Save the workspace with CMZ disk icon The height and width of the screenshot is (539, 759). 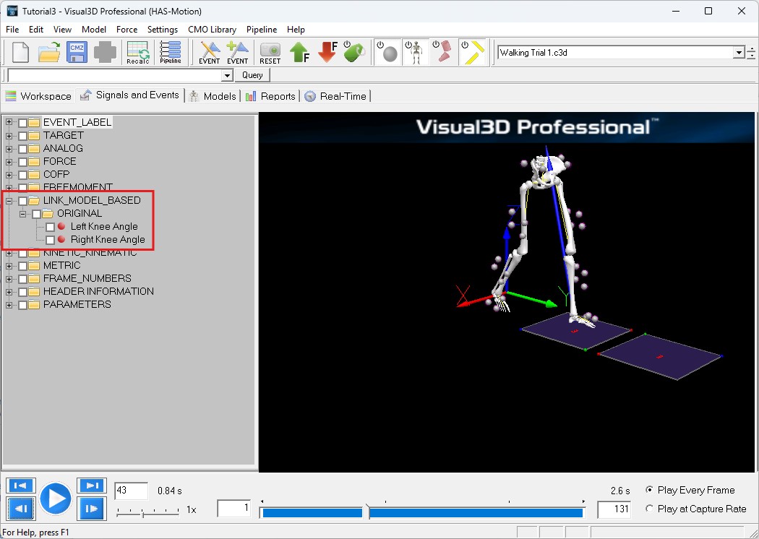click(x=77, y=52)
